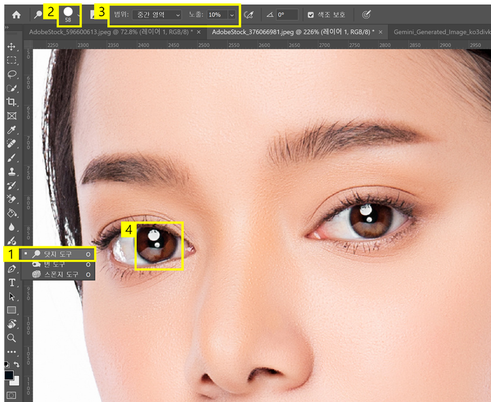
Task: Open the 범위 중간 영역 dropdown
Action: 157,14
